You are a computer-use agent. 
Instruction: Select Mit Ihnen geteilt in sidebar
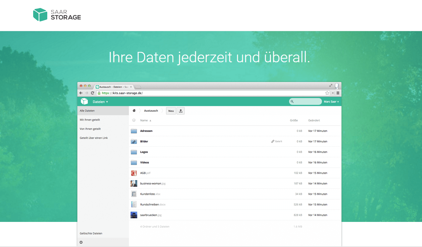[90, 120]
